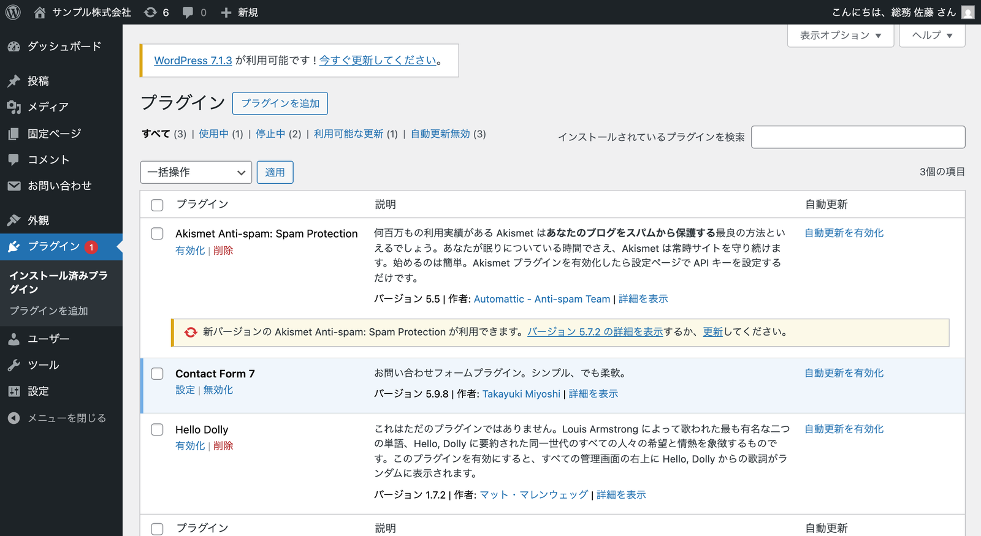Screen dimensions: 981x536
Task: Click the お問い合わせ envelope icon
Action: [13, 186]
